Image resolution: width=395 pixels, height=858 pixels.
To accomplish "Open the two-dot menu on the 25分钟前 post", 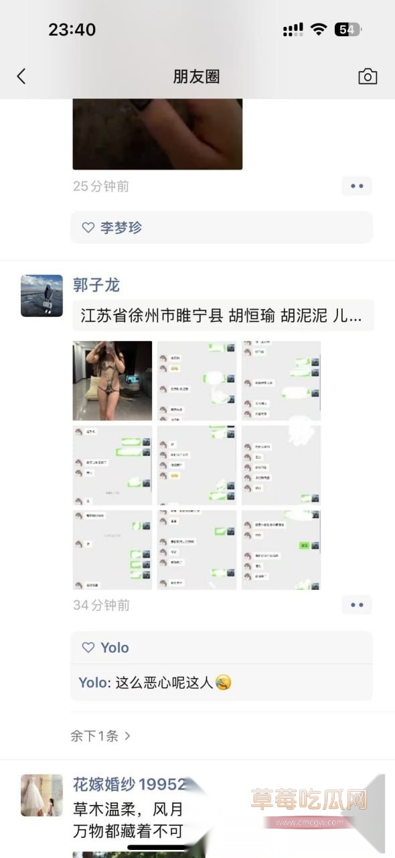I will pos(357,186).
